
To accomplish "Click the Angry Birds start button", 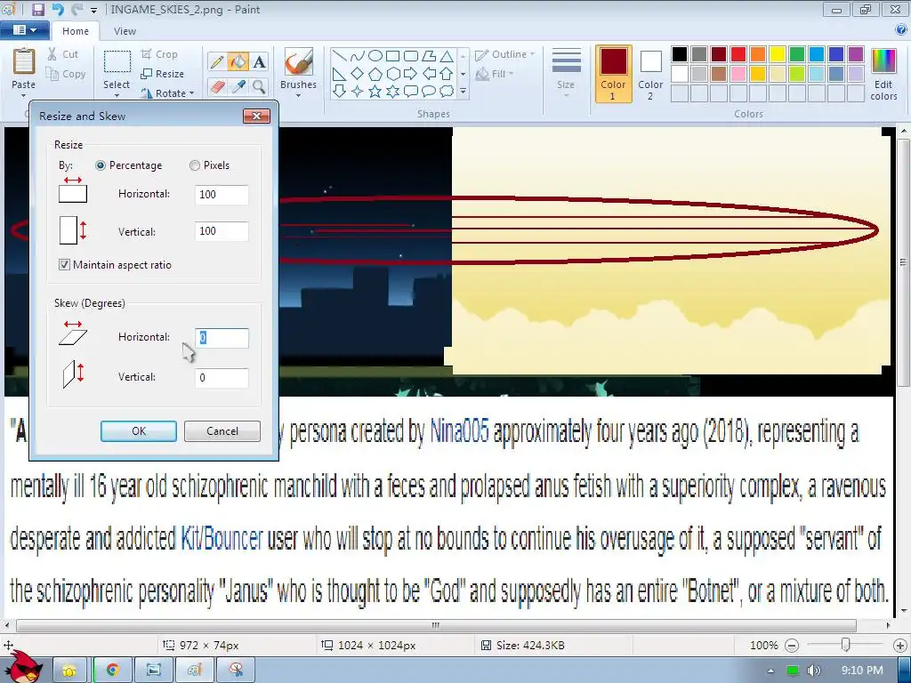I will pos(23,667).
